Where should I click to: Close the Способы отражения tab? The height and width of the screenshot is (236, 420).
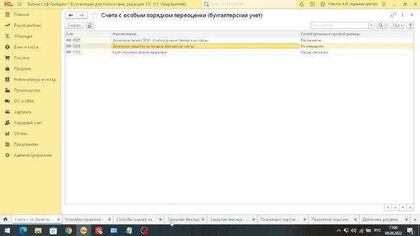(110, 220)
